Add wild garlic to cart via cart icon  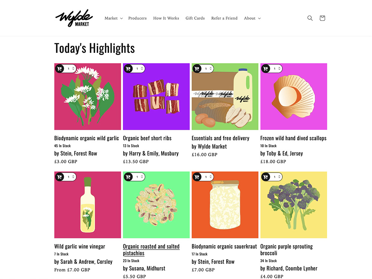click(60, 69)
